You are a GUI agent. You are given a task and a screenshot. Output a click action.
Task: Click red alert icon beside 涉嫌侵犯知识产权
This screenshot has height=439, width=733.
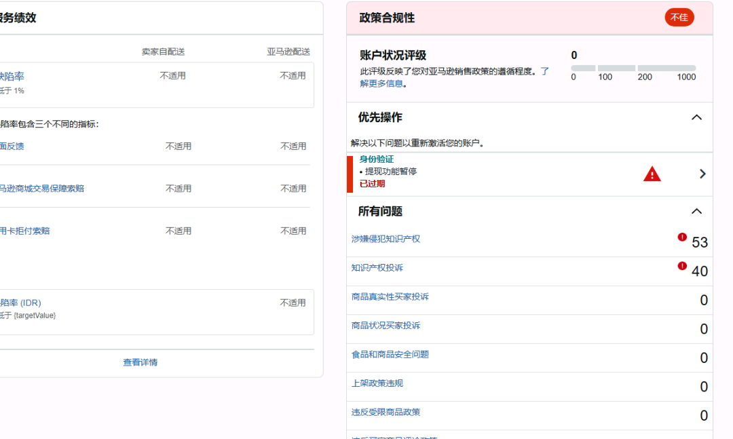[682, 237]
